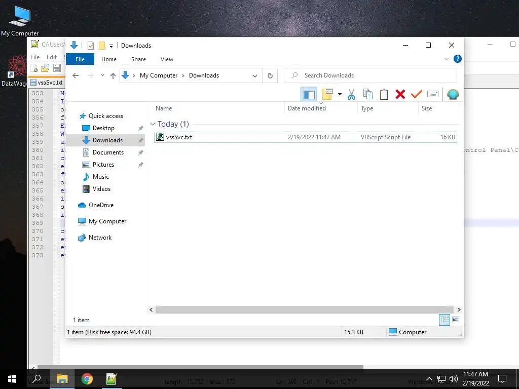Open Notepad++ from the taskbar
519x389 pixels.
coord(112,379)
